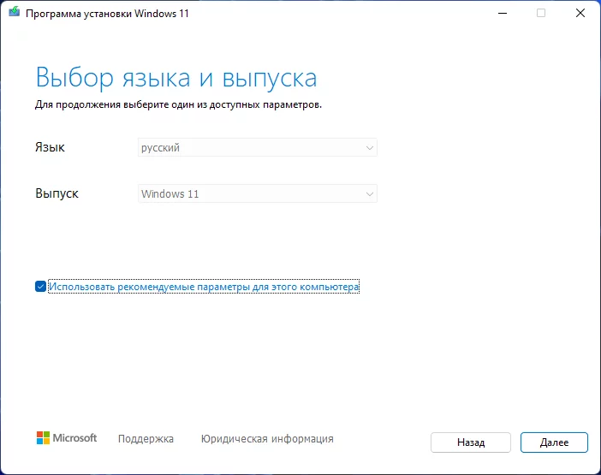Click the four-color Microsoft logo squares

click(x=43, y=438)
